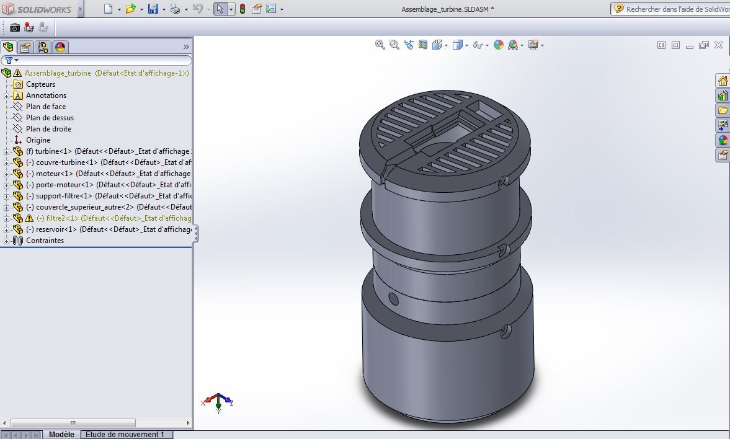Open the ConfigurationManager tab icon
The image size is (730, 439).
[42, 47]
